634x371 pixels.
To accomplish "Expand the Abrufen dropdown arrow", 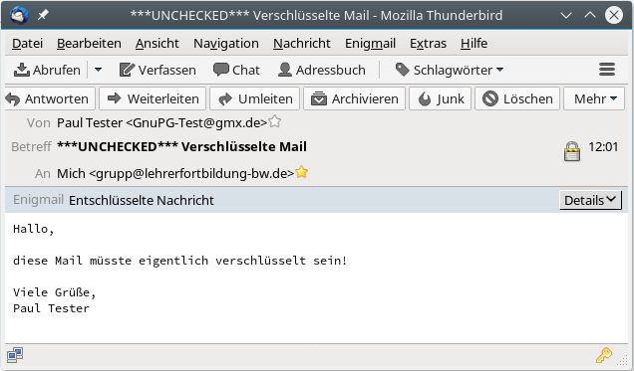I will [98, 70].
